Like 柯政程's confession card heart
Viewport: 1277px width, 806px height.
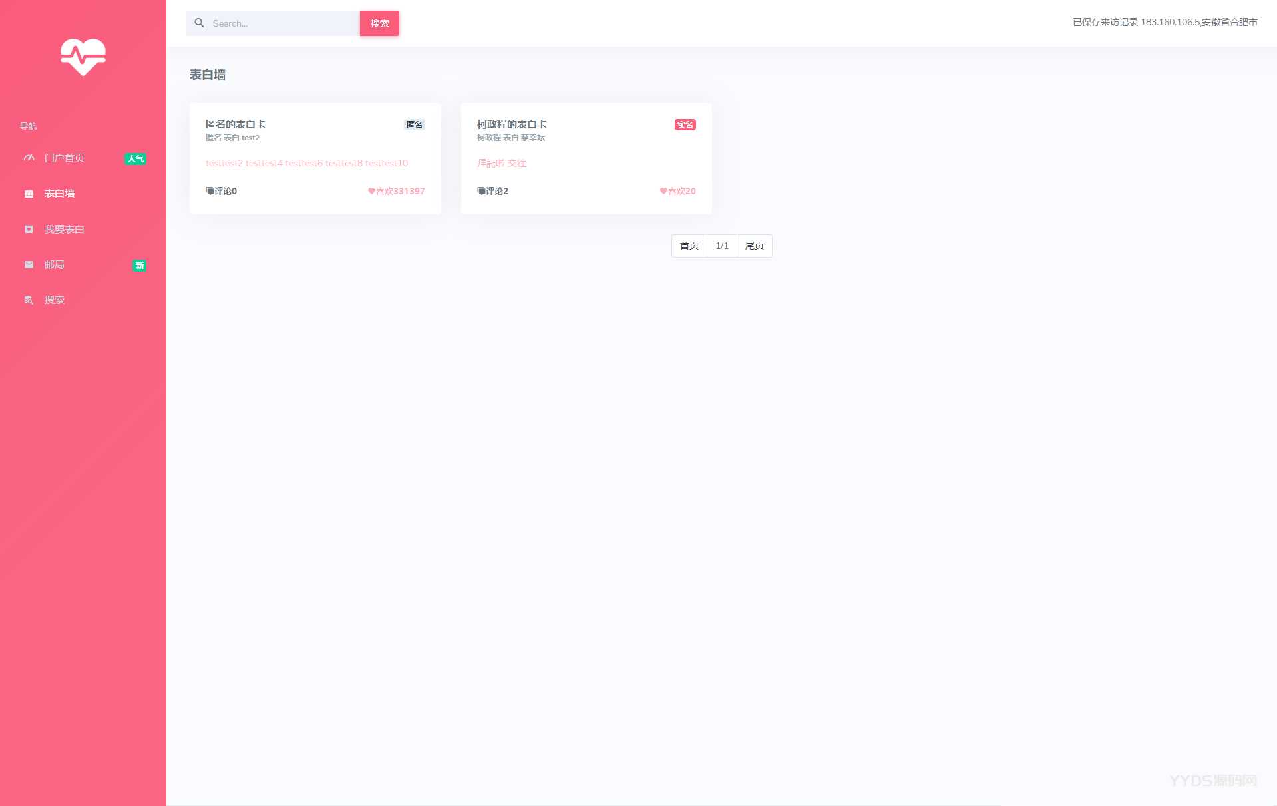click(677, 191)
